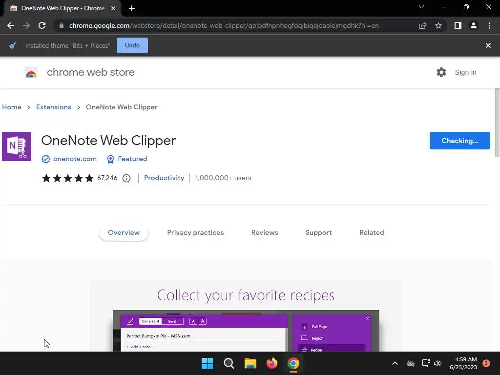Open the notification center badge
This screenshot has height=375, width=500.
pyautogui.click(x=486, y=363)
